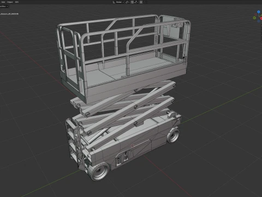Select the rear wheel of the lift
262x197 pixels.
point(173,136)
